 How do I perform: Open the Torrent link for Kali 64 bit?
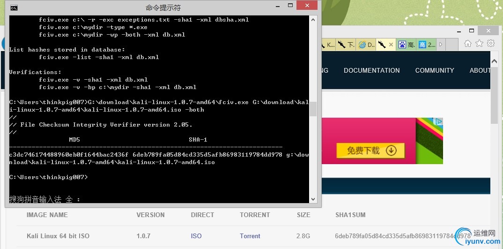click(x=250, y=236)
